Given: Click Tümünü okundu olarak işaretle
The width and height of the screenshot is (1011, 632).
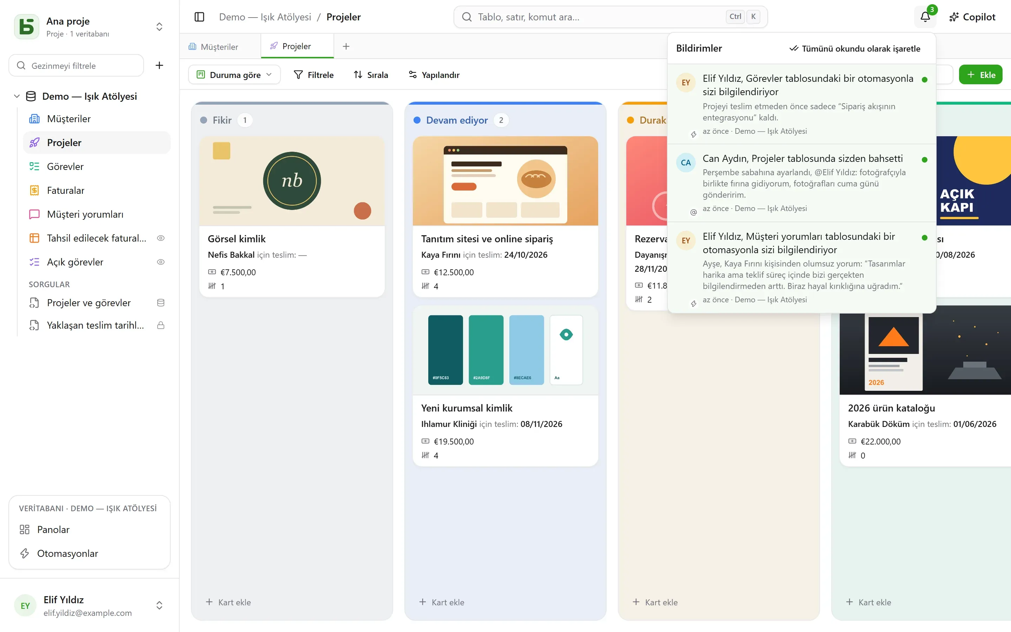Looking at the screenshot, I should pyautogui.click(x=855, y=48).
